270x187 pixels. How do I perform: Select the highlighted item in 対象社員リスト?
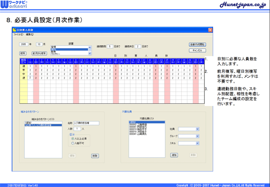pos(146,122)
